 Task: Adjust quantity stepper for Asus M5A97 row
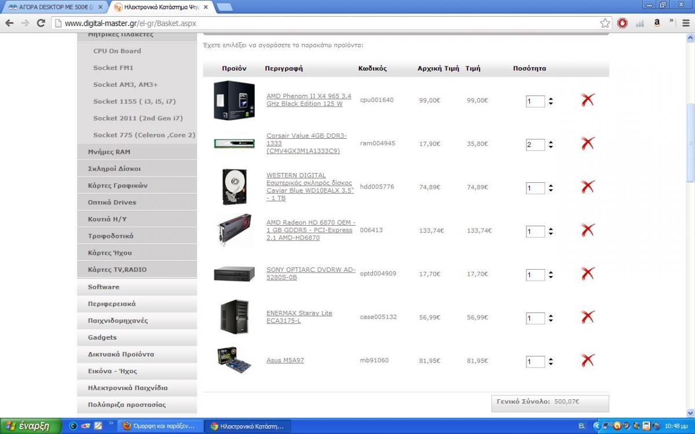click(551, 362)
